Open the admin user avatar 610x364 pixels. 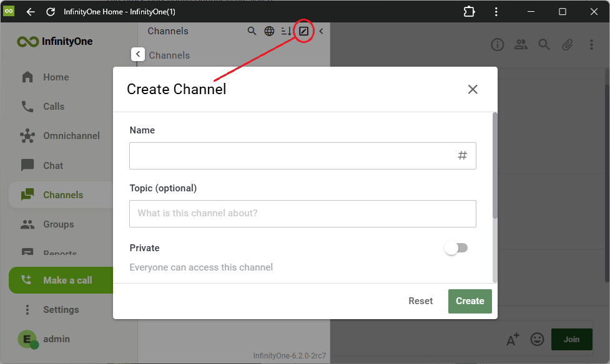(x=27, y=339)
